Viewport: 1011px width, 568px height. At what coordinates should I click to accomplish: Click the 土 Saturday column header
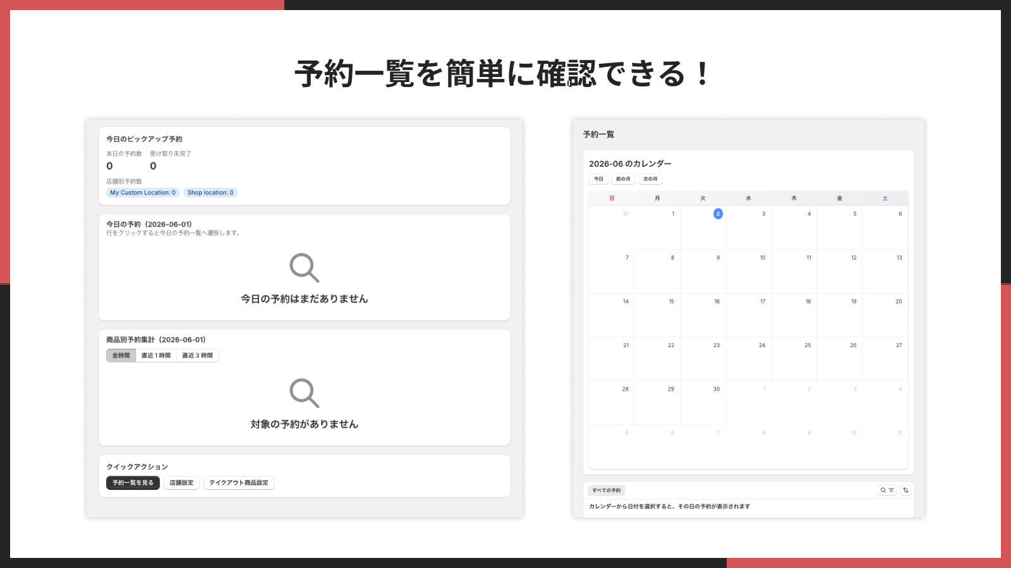(x=885, y=198)
